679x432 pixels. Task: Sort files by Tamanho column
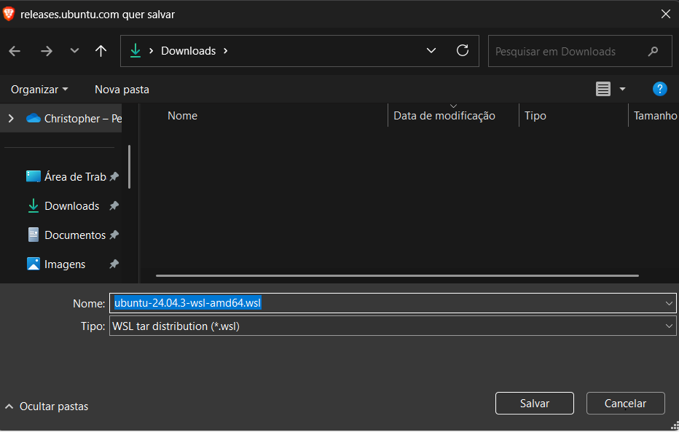coord(654,116)
